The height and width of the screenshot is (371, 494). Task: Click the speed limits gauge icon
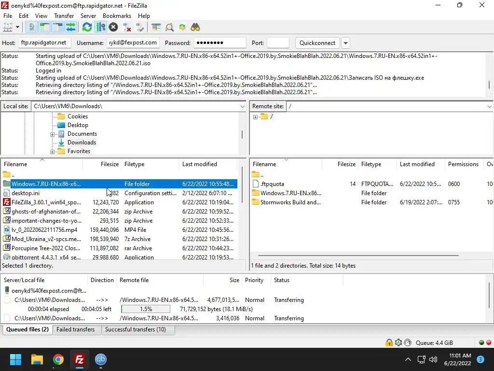pos(407,342)
